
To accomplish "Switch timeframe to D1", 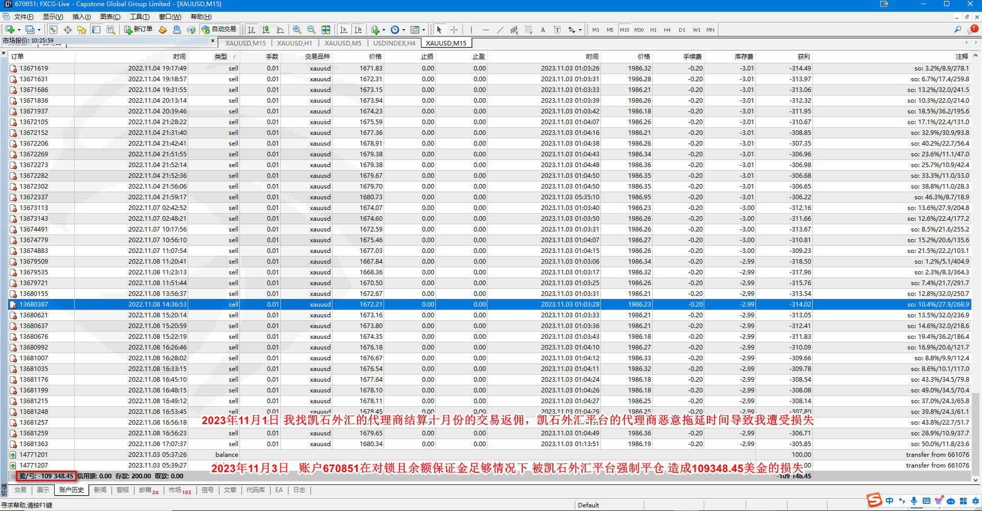I will [682, 30].
